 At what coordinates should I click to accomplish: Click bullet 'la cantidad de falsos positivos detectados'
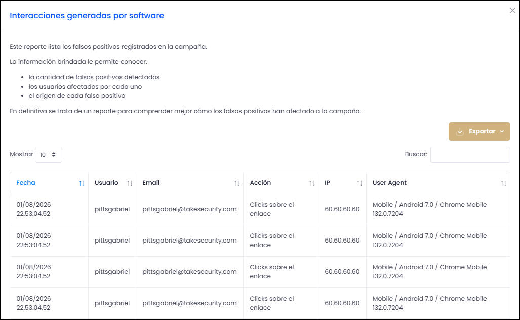coord(94,77)
